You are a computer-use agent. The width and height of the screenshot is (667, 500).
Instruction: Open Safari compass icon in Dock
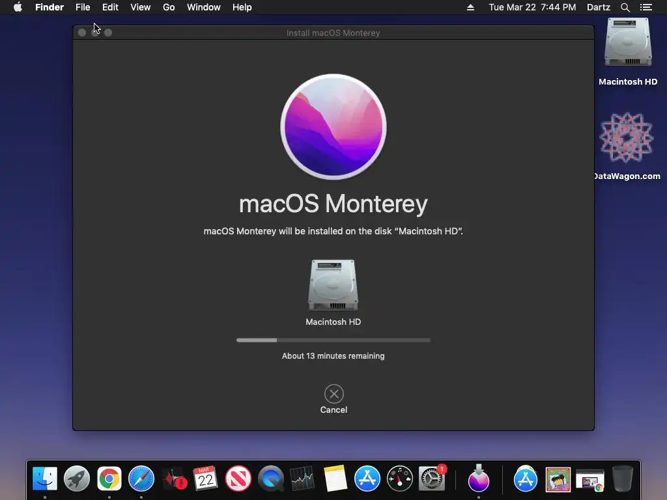point(141,479)
